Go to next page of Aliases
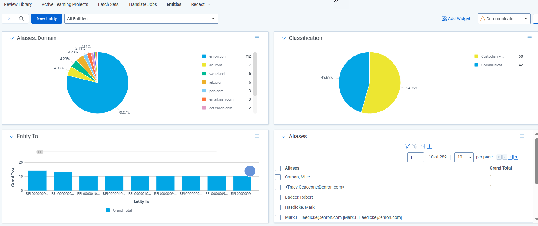This screenshot has height=226, width=538. pyautogui.click(x=510, y=157)
